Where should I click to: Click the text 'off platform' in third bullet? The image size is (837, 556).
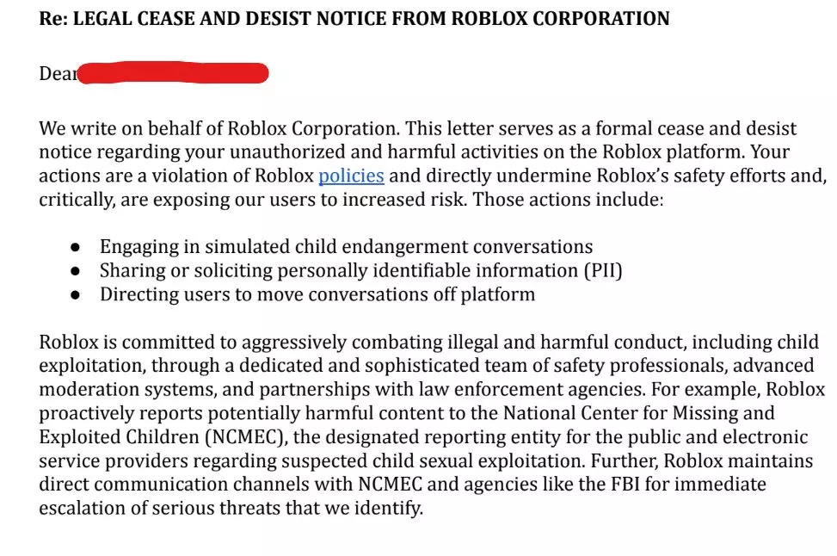click(484, 294)
